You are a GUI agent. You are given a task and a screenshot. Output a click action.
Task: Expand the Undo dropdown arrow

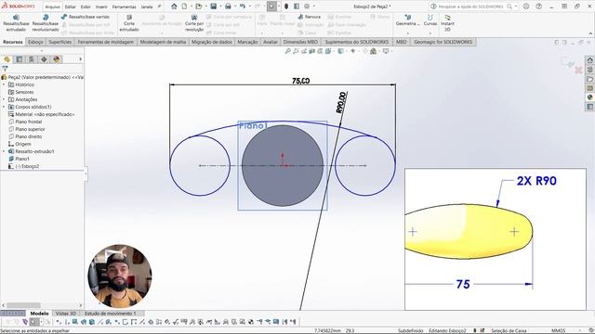249,6
